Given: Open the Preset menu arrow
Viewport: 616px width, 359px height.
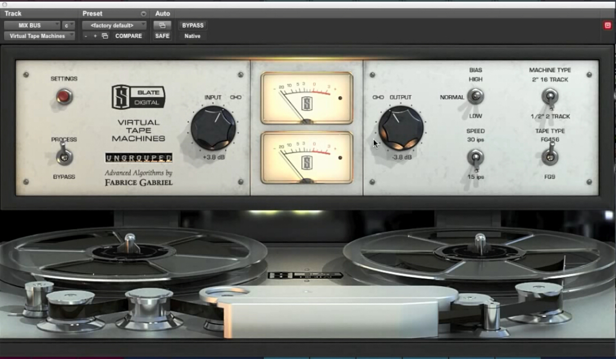Looking at the screenshot, I should point(143,13).
